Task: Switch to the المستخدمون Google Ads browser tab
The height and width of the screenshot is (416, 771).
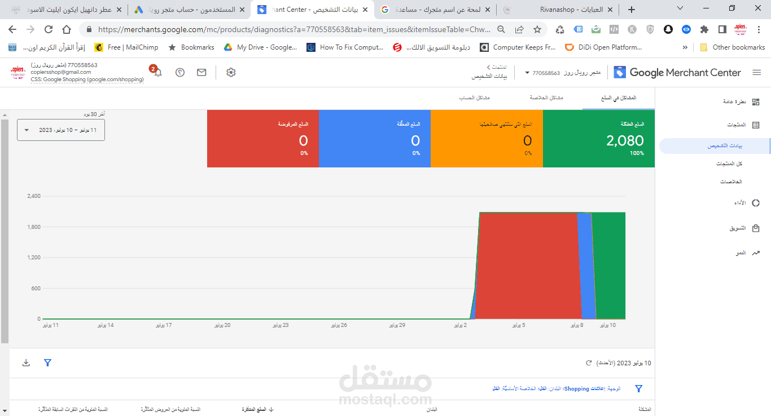Action: tap(189, 10)
